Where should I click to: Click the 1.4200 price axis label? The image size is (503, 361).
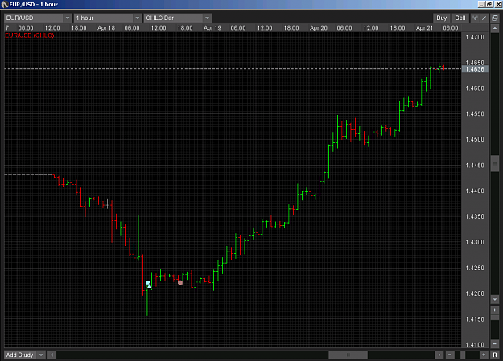[x=475, y=293]
